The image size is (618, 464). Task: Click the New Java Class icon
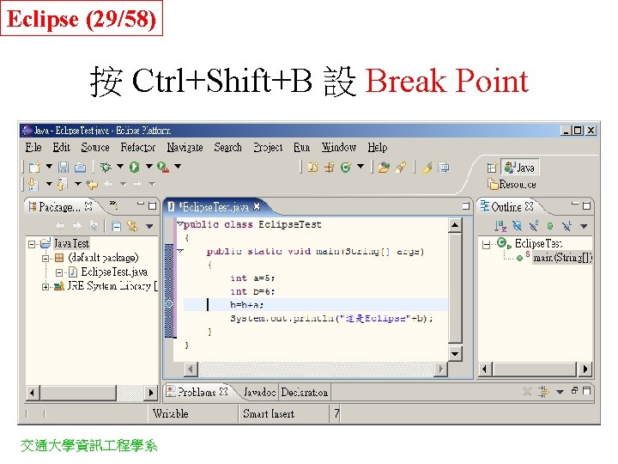[346, 168]
